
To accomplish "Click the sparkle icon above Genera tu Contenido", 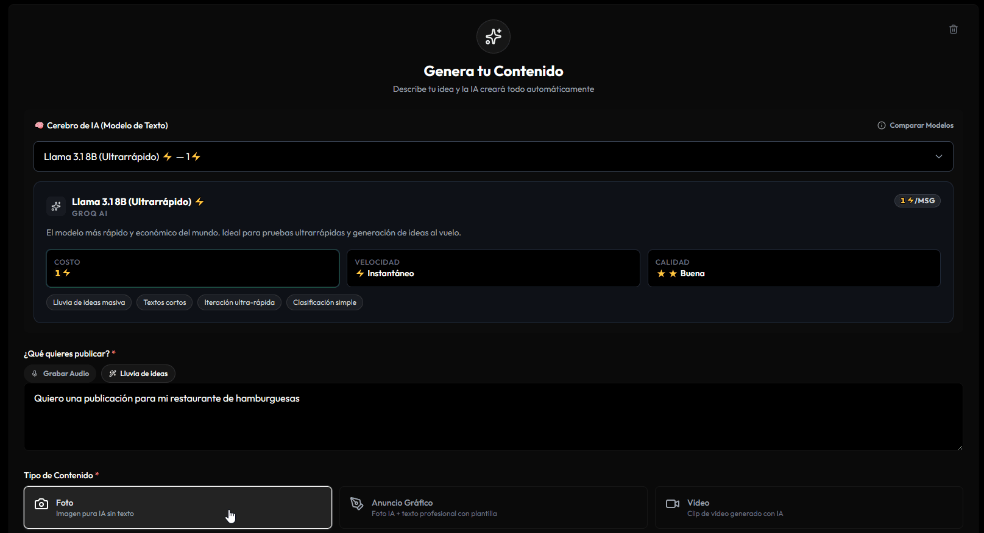I will [494, 37].
